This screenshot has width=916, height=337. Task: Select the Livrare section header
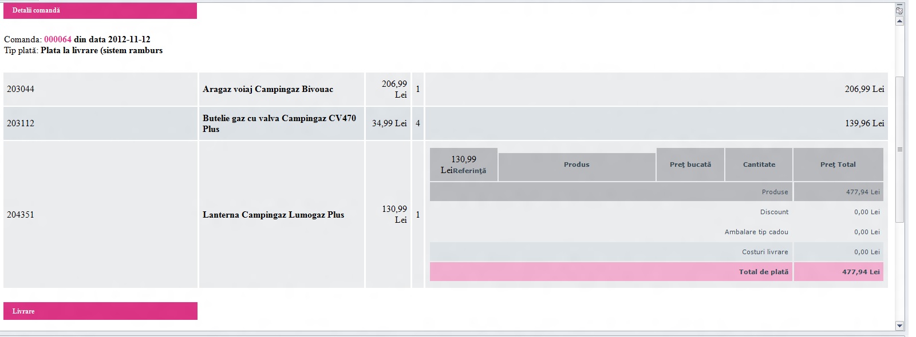(100, 311)
